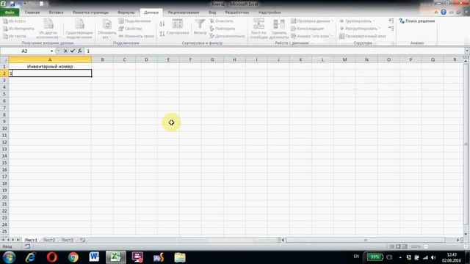
Task: Select cell A1 Инвентарный номер
Action: coord(50,67)
